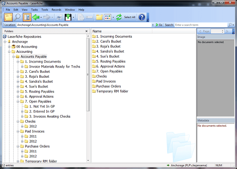Open the search magnifier tool
The width and height of the screenshot is (237, 169).
(17, 17)
